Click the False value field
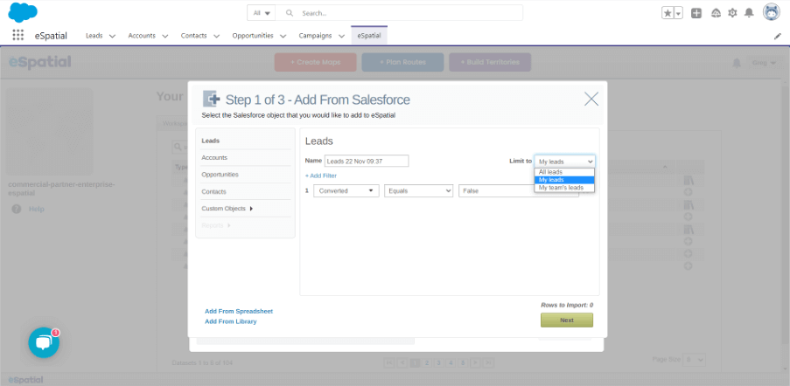Screen dimensions: 790x386 click(x=519, y=191)
